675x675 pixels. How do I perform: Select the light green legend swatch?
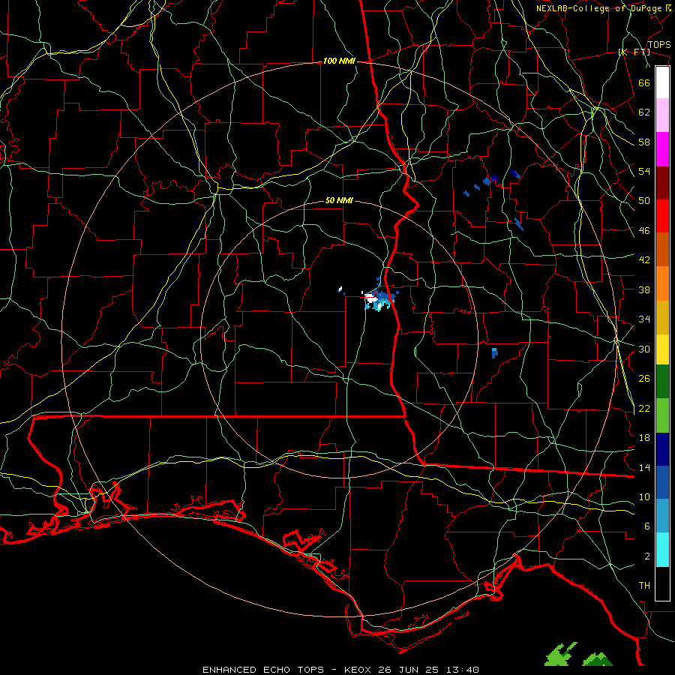click(662, 415)
